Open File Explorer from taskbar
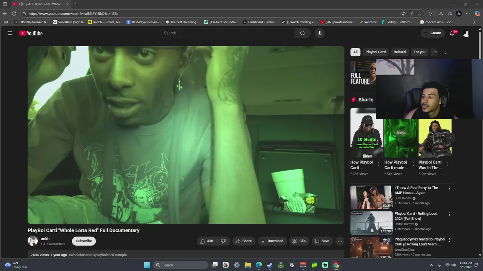Viewport: 483px width, 271px height. pyautogui.click(x=248, y=265)
